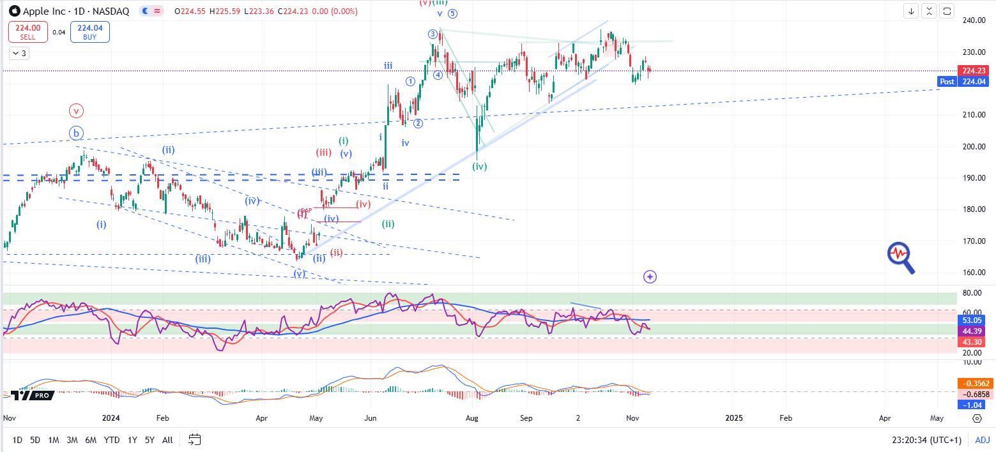The width and height of the screenshot is (996, 452).
Task: Select the 6M time range
Action: tap(91, 440)
